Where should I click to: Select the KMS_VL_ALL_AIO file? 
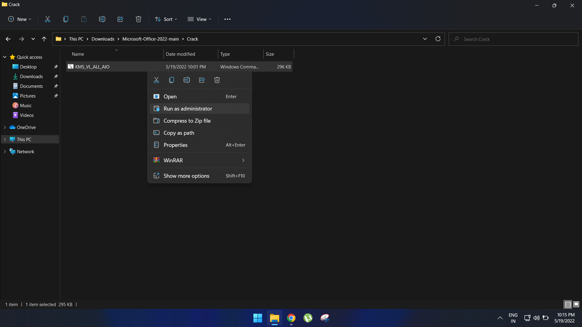coord(179,67)
